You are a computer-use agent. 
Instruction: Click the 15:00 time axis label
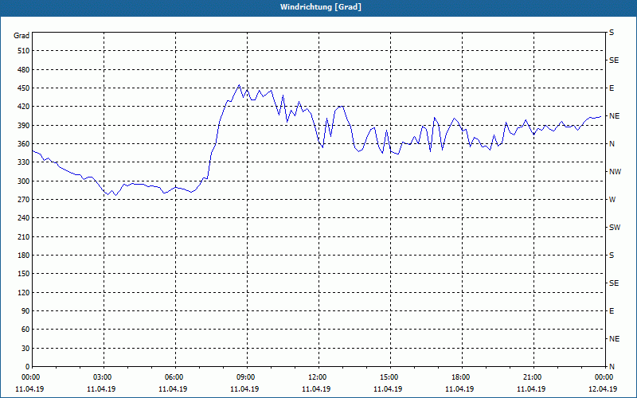[391, 377]
